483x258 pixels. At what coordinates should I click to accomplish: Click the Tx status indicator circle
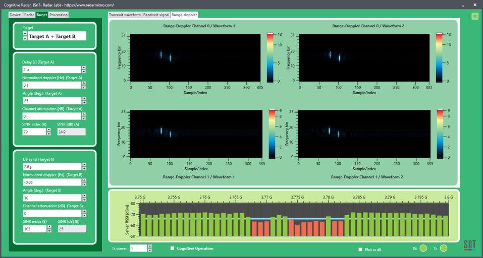click(x=443, y=248)
